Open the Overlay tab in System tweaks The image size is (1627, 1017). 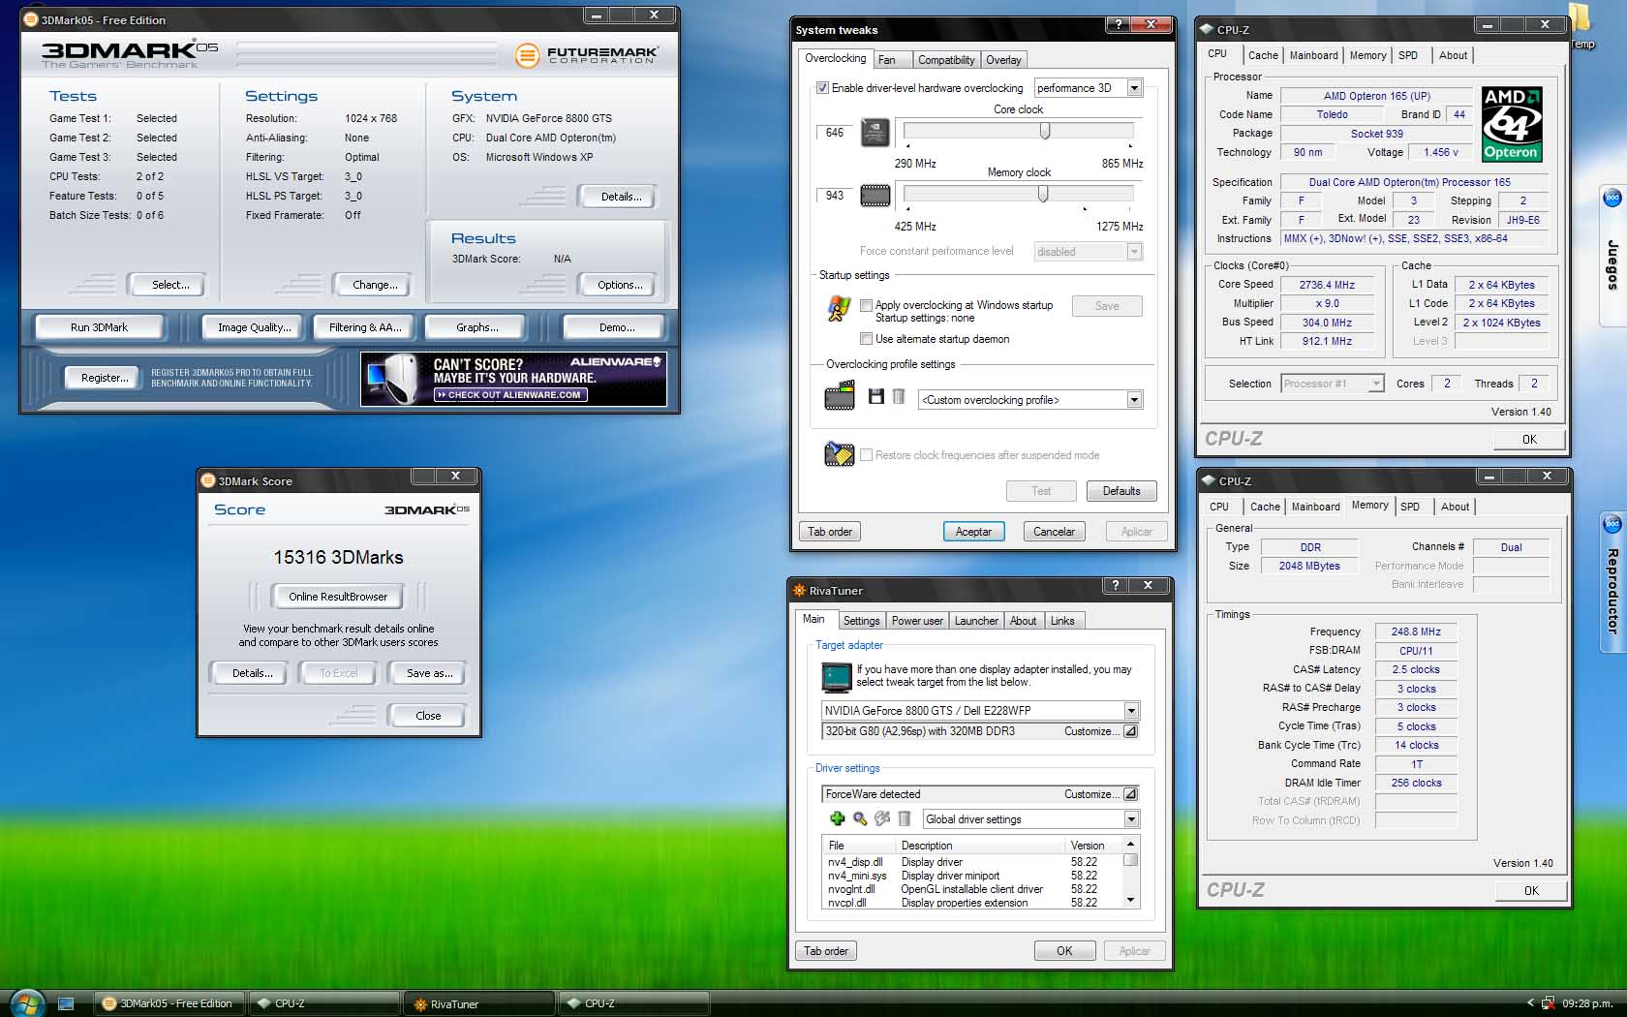pyautogui.click(x=1003, y=60)
